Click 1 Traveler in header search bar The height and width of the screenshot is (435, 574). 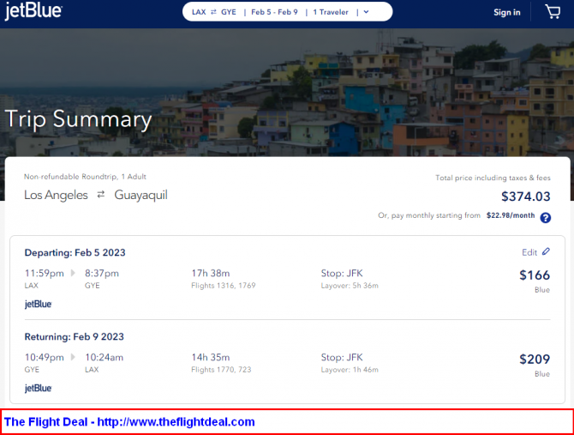point(331,12)
